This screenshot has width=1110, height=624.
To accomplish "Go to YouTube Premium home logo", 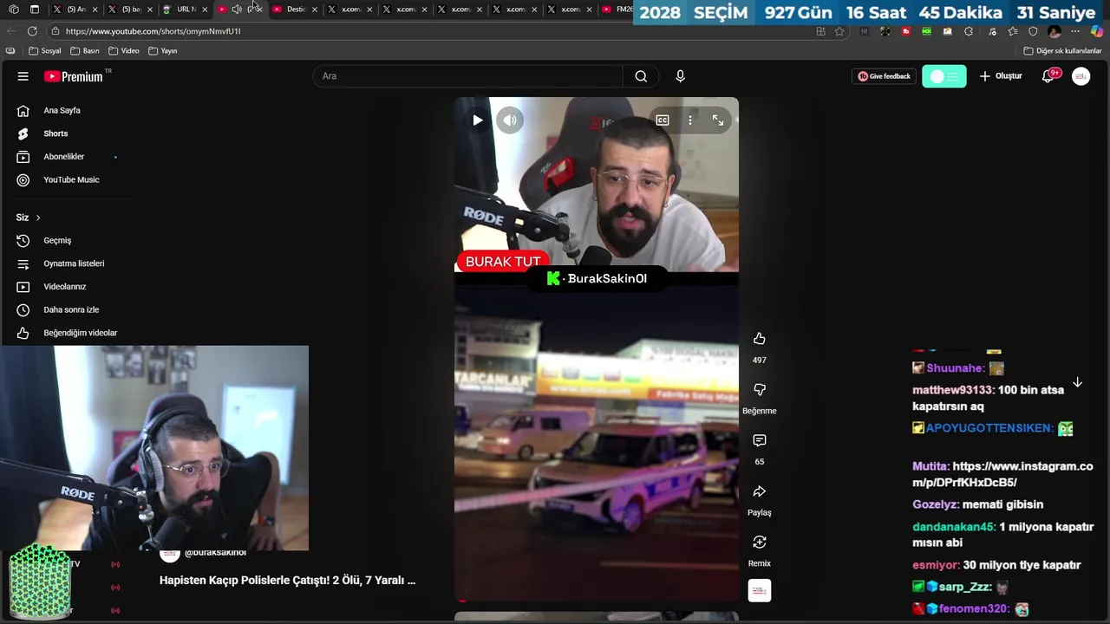I will 74,76.
